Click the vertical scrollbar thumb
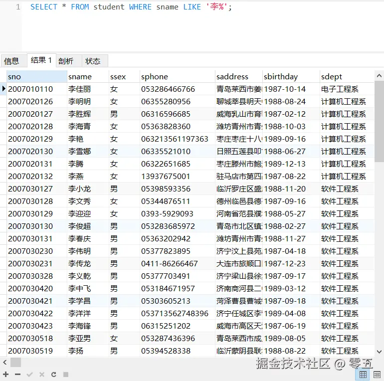Image resolution: width=384 pixels, height=381 pixels. (x=379, y=122)
